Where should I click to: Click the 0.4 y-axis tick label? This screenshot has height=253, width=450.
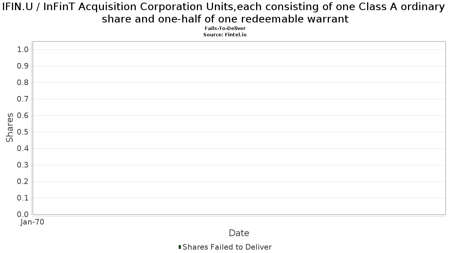point(23,148)
